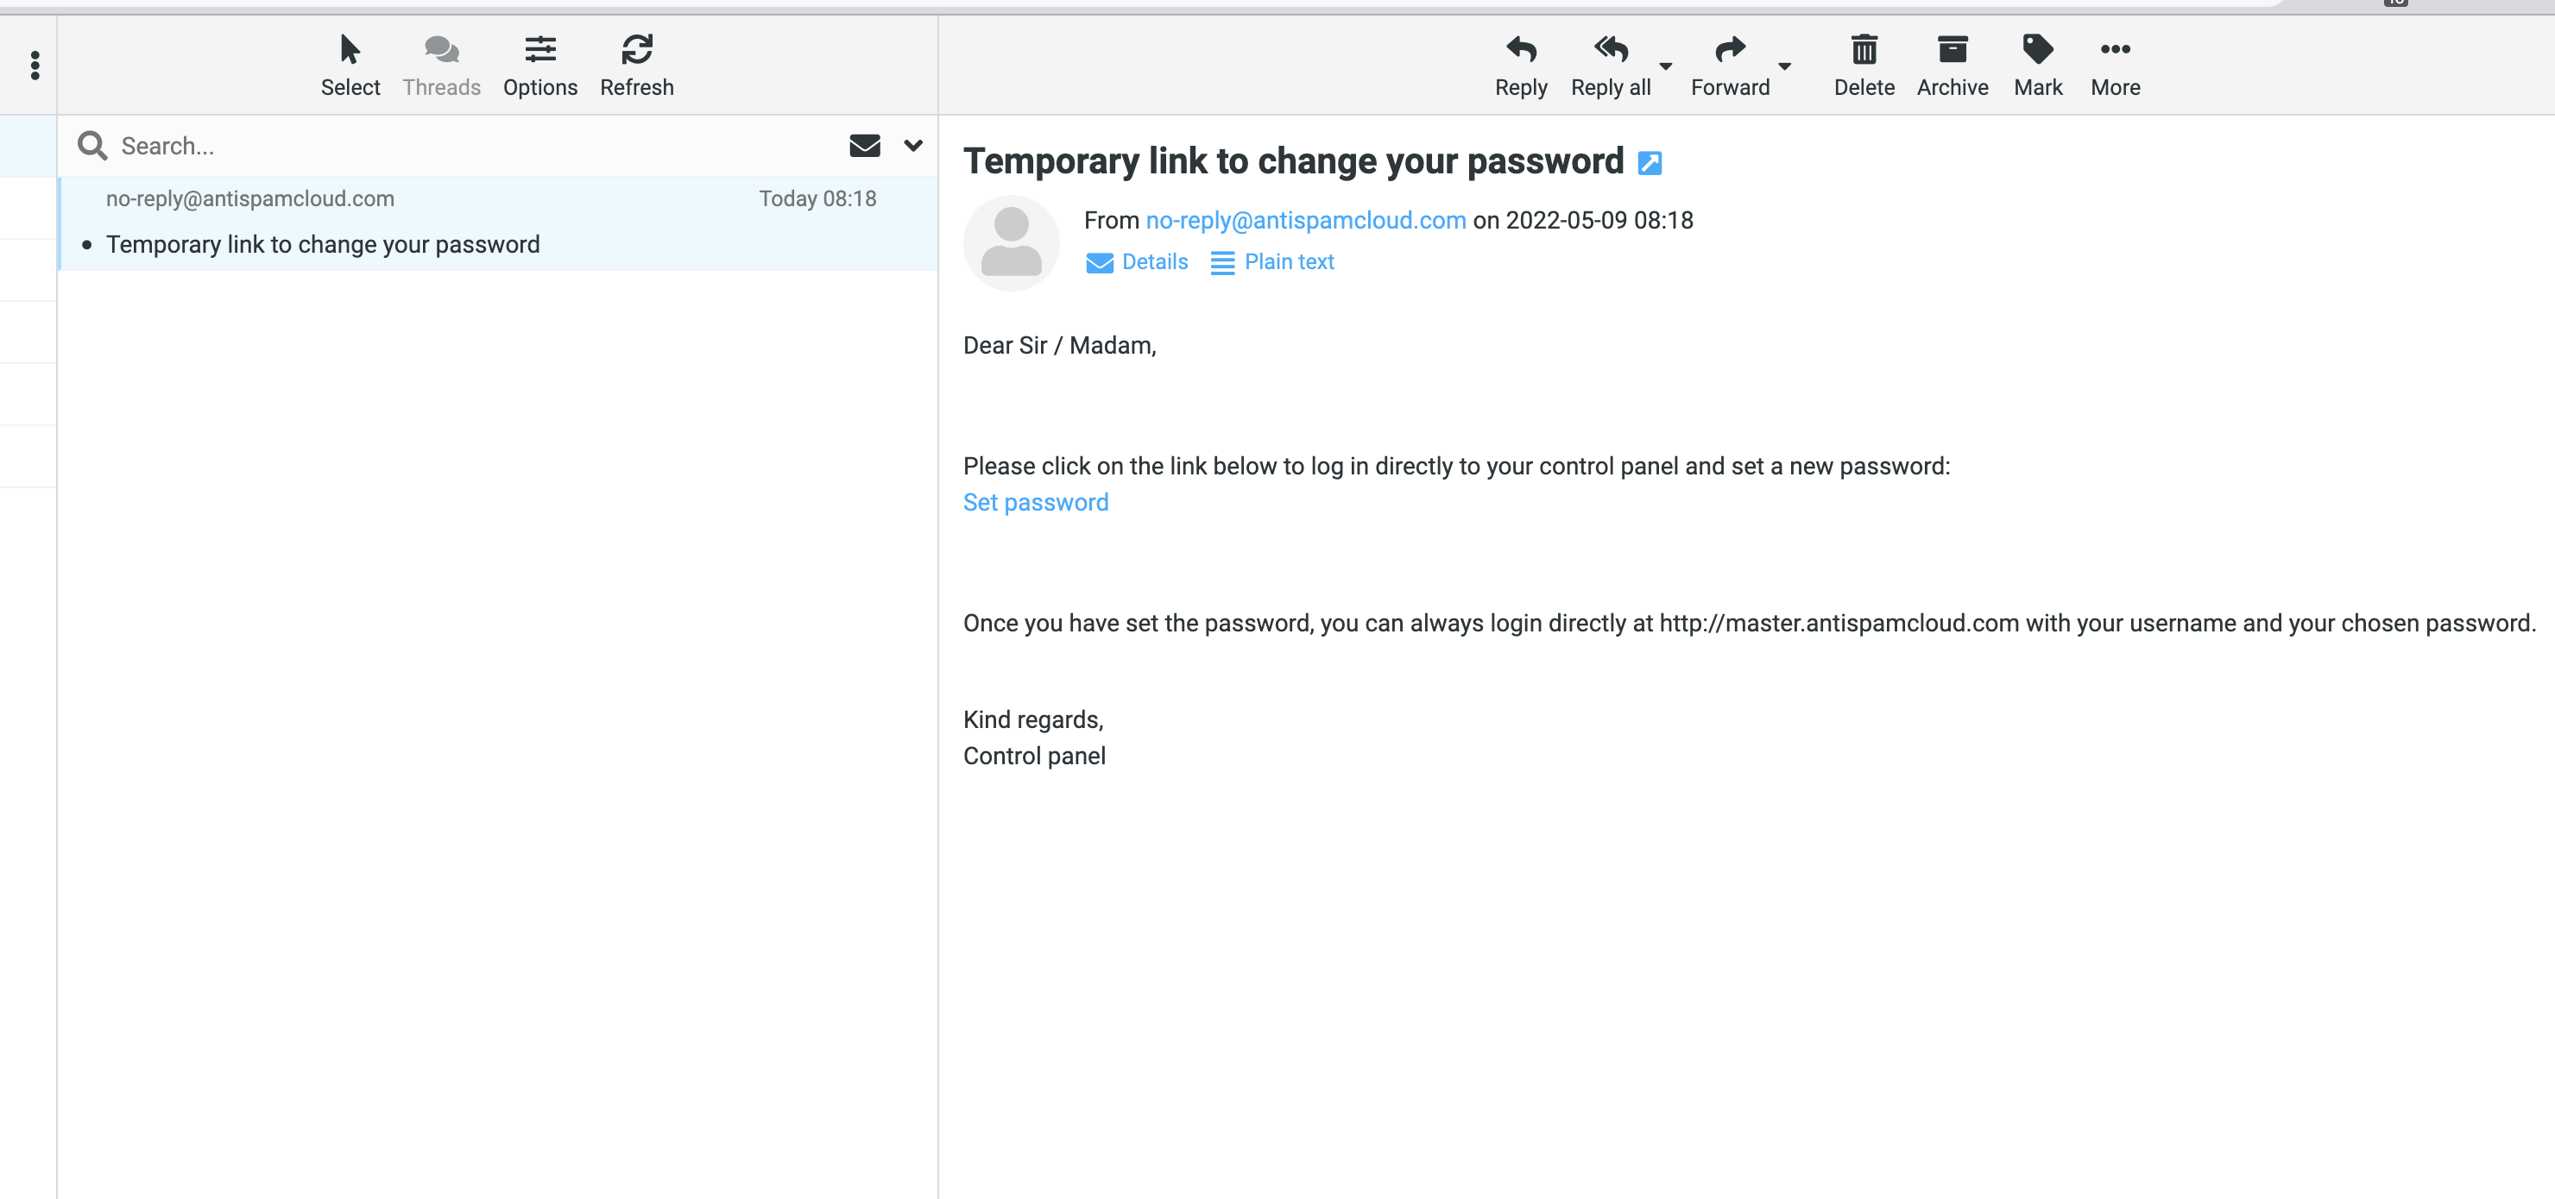2555x1199 pixels.
Task: Click the Reply arrow icon
Action: point(1521,49)
